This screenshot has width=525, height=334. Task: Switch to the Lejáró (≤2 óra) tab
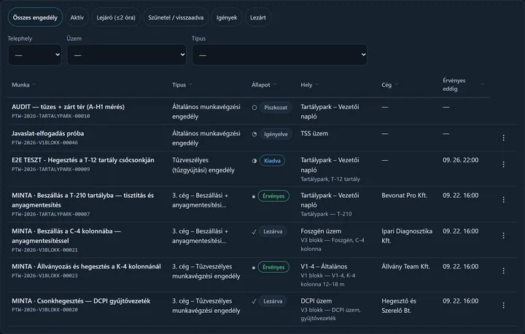[x=116, y=17]
